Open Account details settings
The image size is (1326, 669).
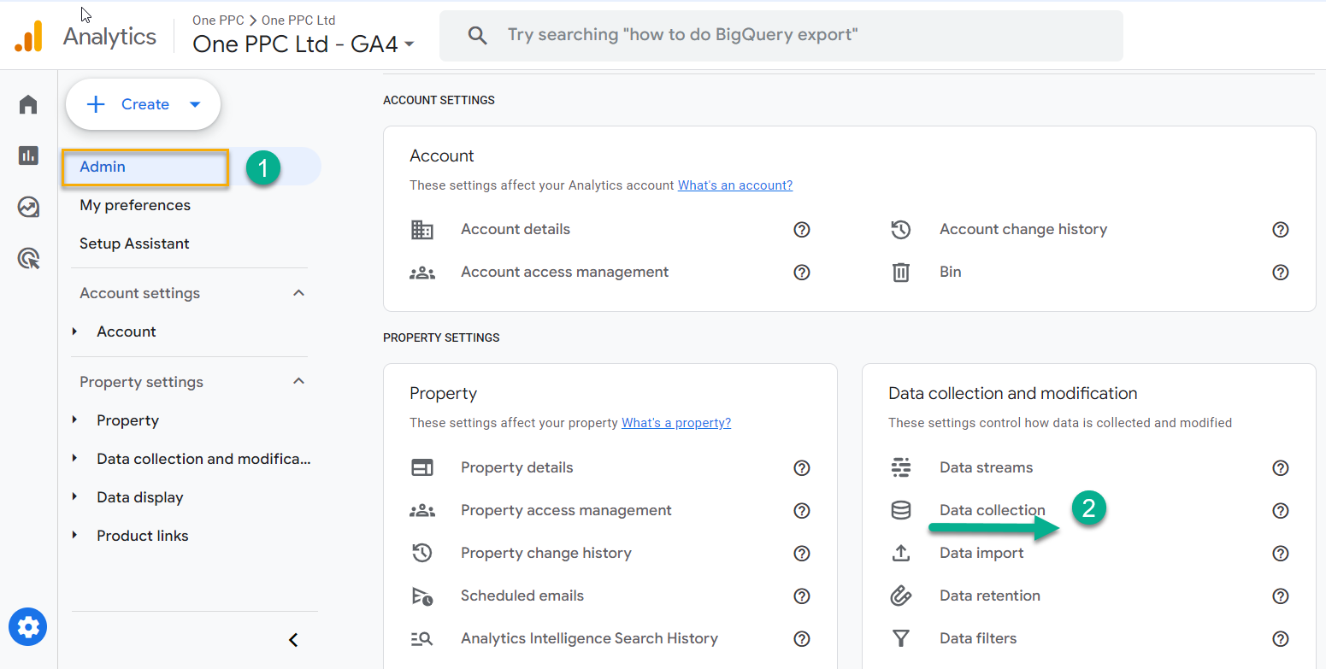516,229
